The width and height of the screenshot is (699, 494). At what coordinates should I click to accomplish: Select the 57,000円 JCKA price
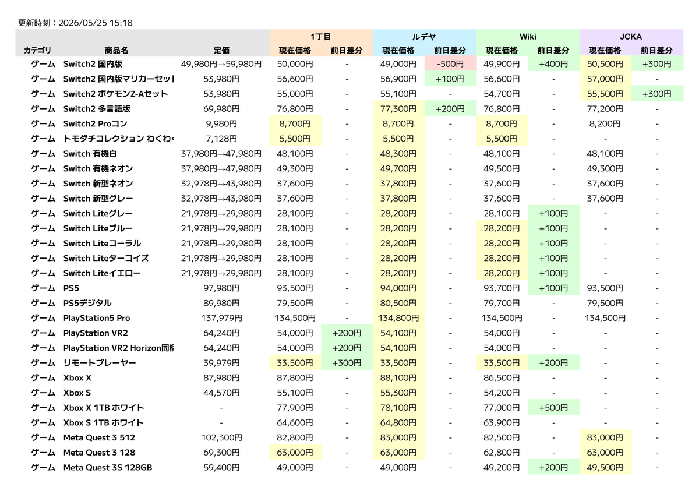point(606,79)
